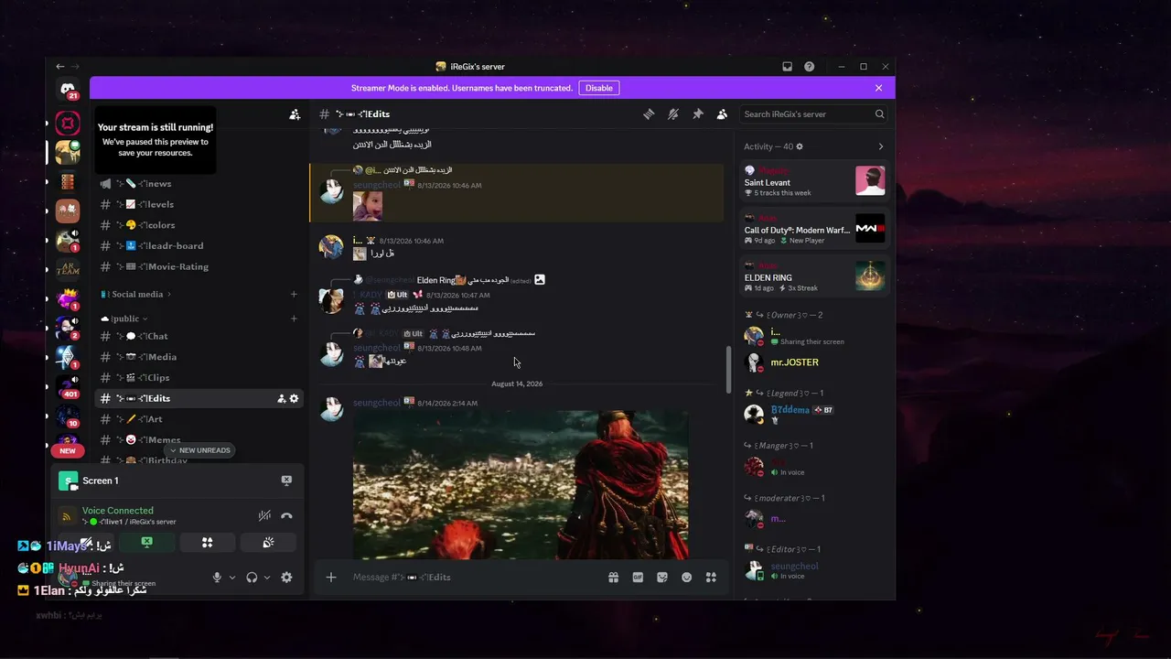Viewport: 1171px width, 659px height.
Task: Open Discord direct messages home icon
Action: (68, 89)
